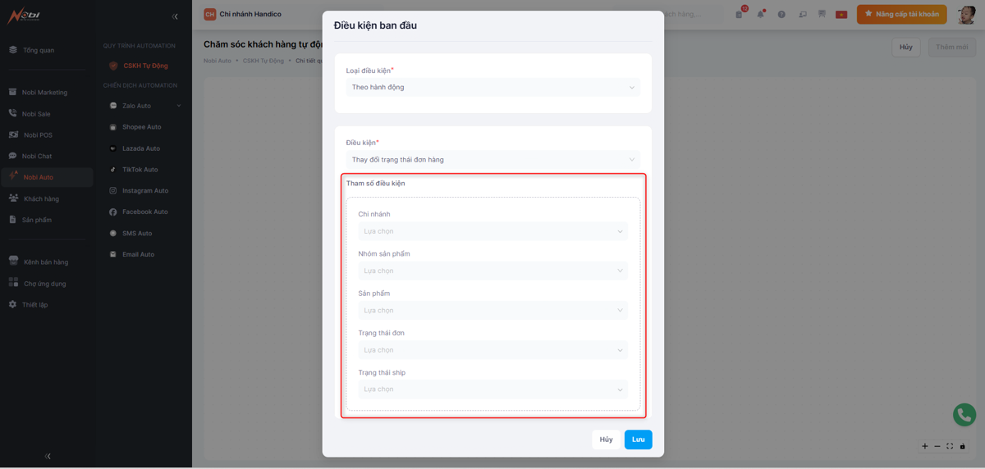
Task: Click the help question mark icon
Action: click(x=781, y=14)
